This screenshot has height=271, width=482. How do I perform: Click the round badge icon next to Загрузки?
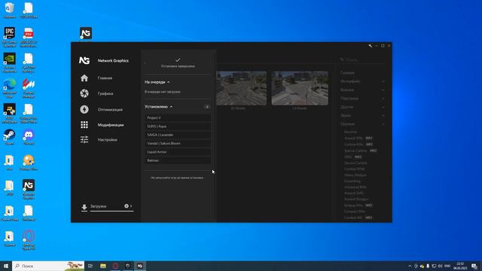(x=127, y=206)
